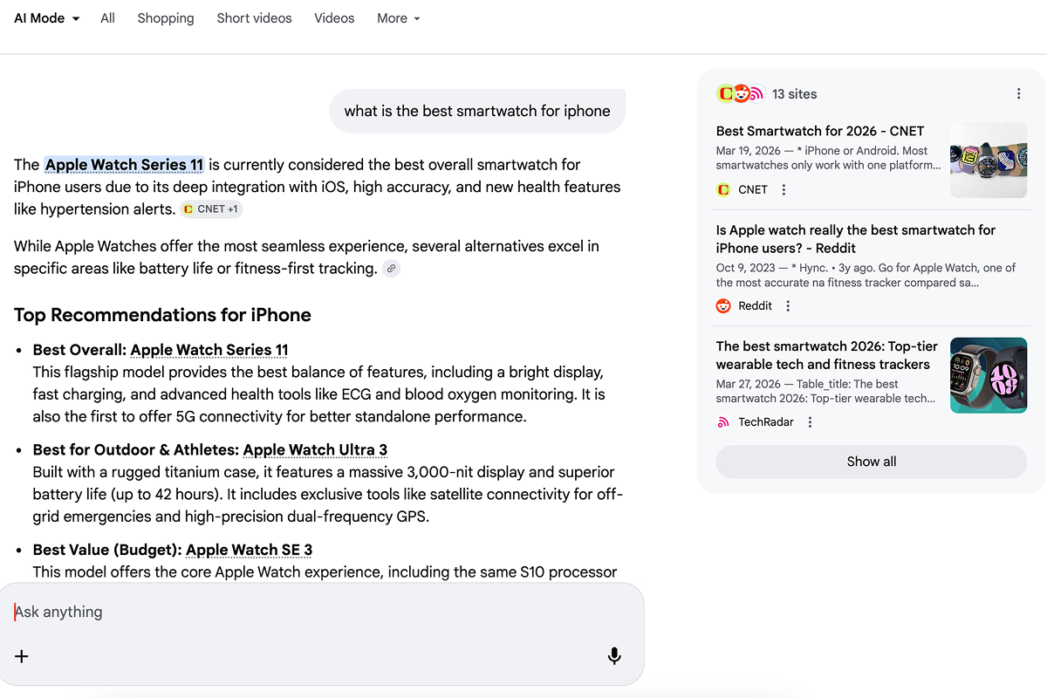Switch to the Short videos tab
The image size is (1047, 698).
coord(254,17)
